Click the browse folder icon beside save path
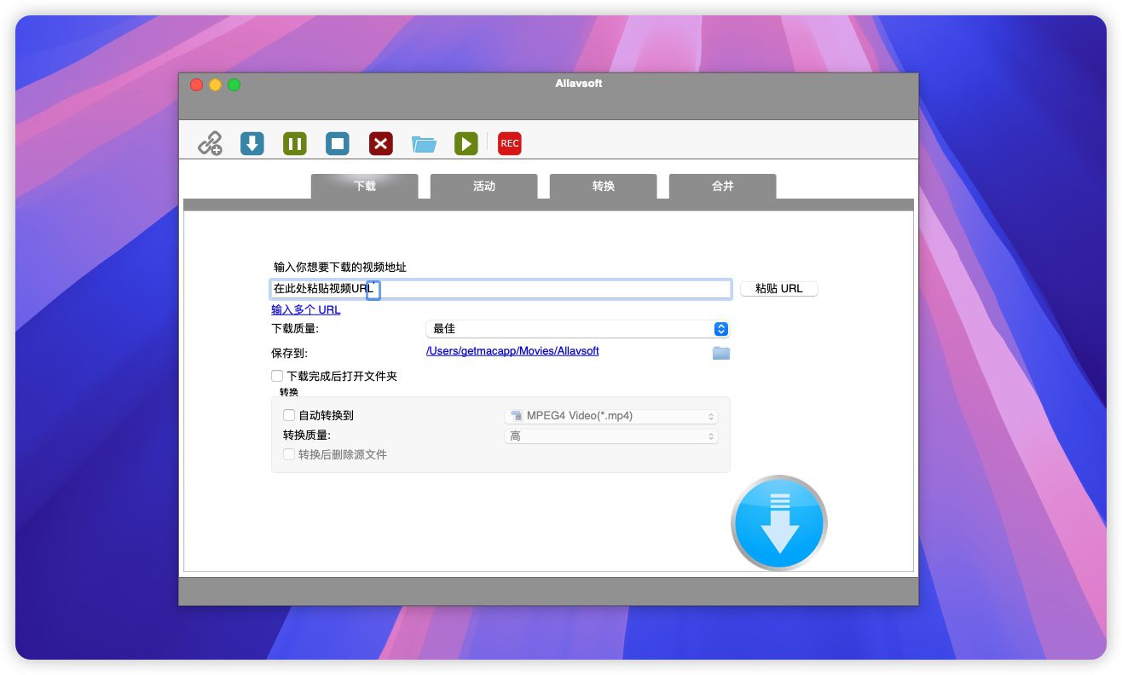Screen dimensions: 1122x675 click(721, 353)
